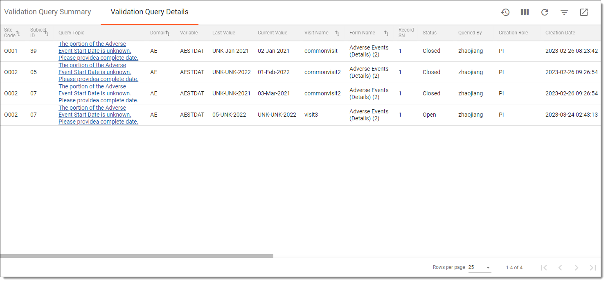Go to next page arrow
This screenshot has width=606, height=282.
pos(577,268)
